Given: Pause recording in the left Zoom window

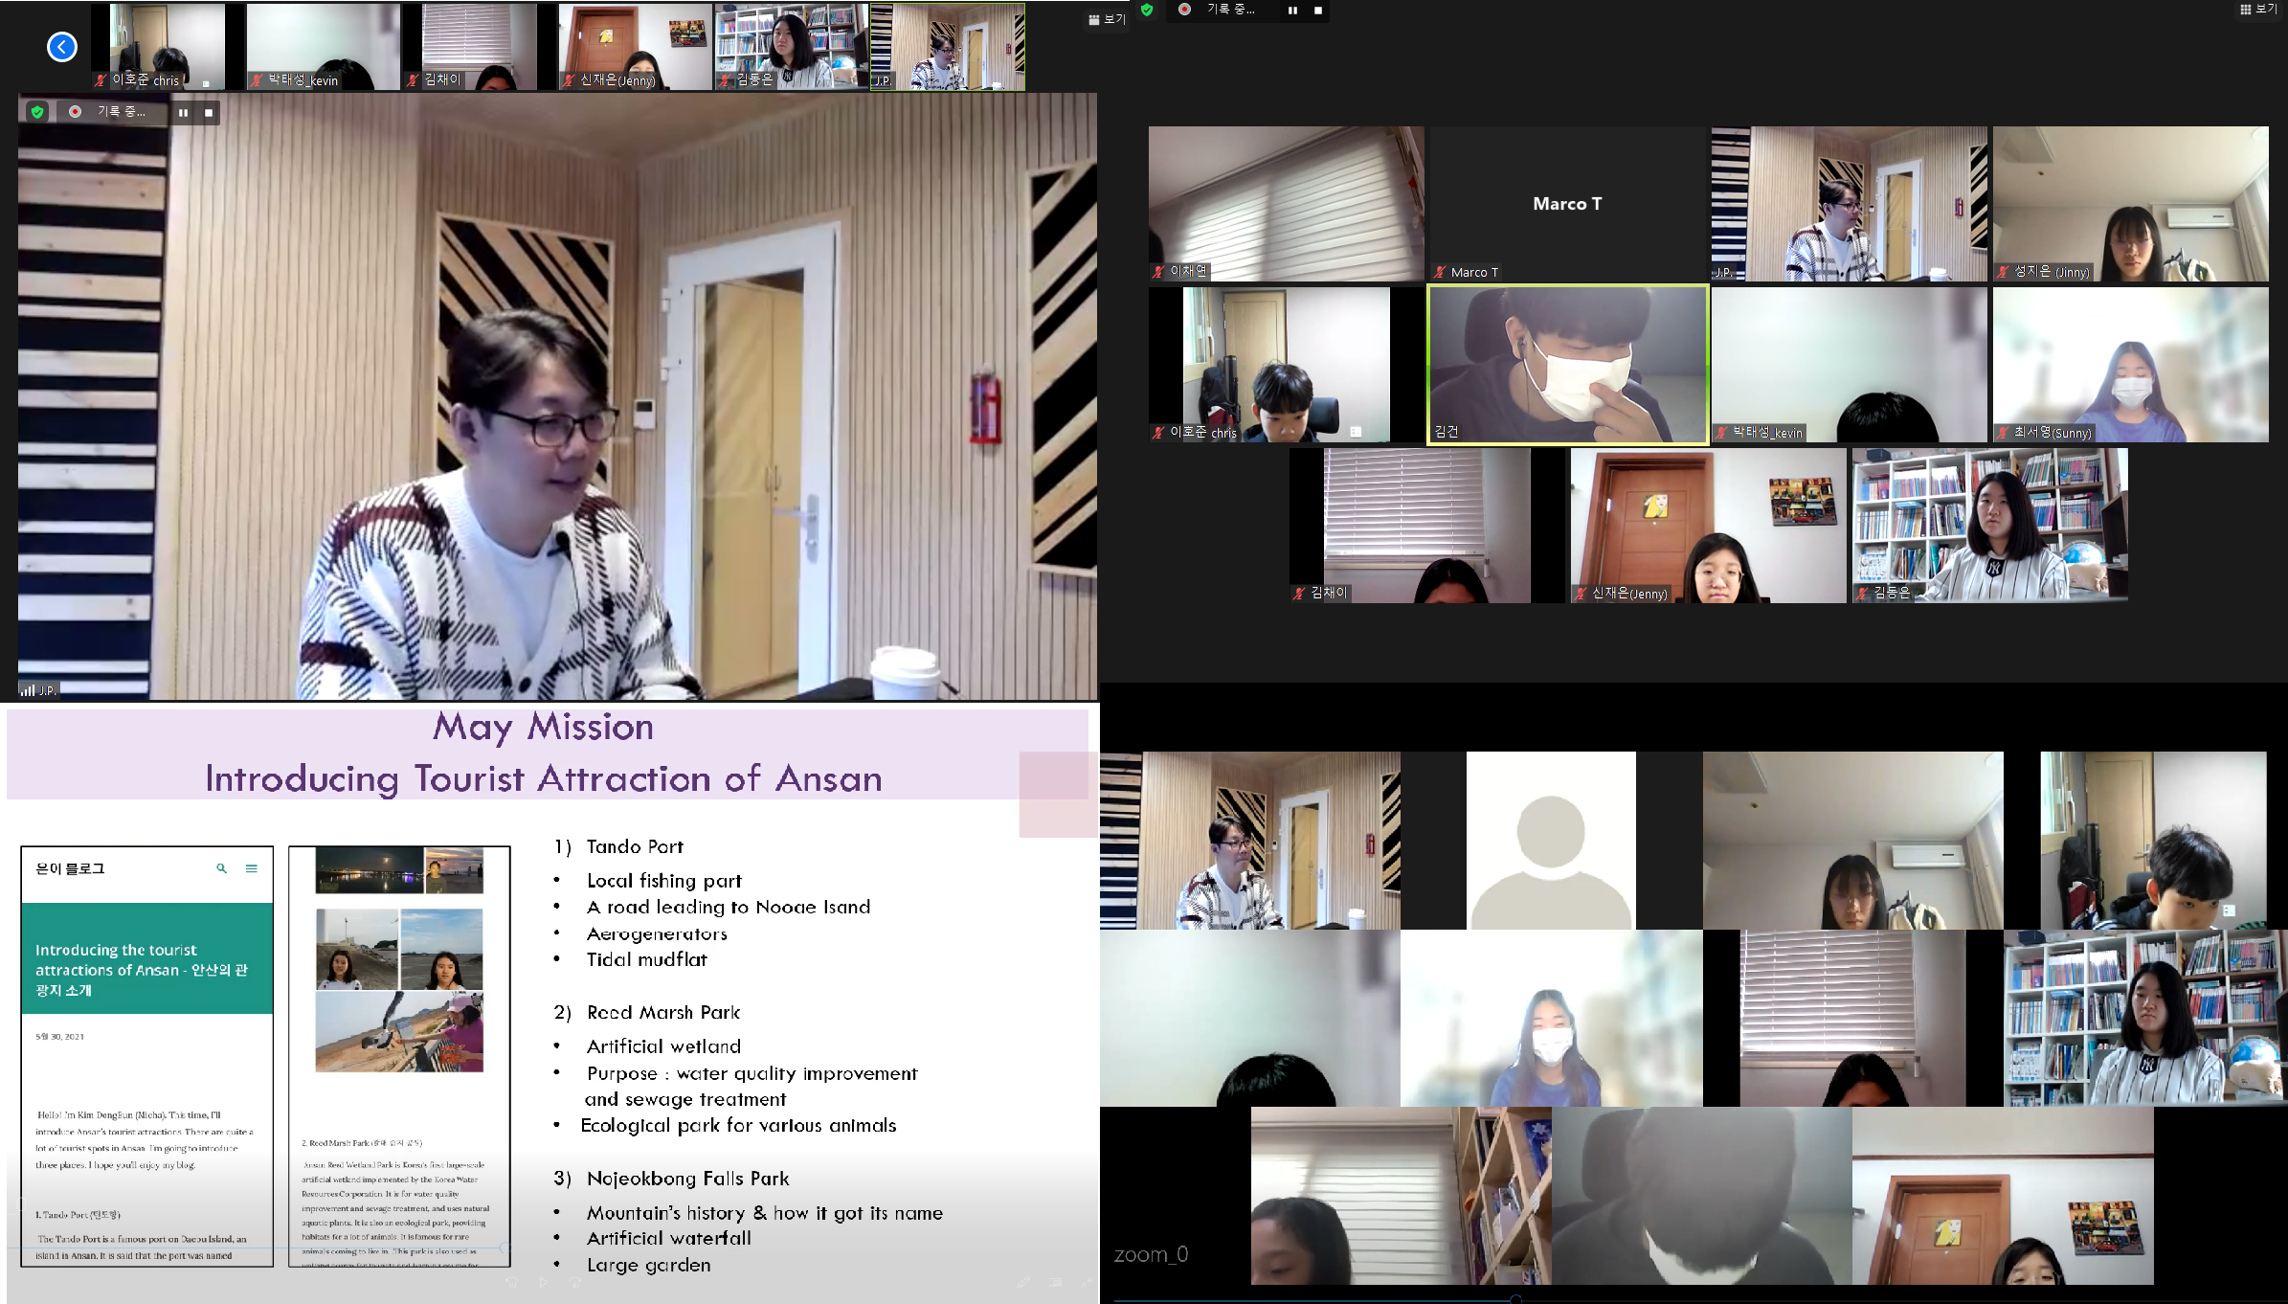Looking at the screenshot, I should (x=183, y=112).
